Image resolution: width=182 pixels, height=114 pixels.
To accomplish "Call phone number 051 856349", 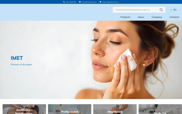I will click(x=71, y=2).
